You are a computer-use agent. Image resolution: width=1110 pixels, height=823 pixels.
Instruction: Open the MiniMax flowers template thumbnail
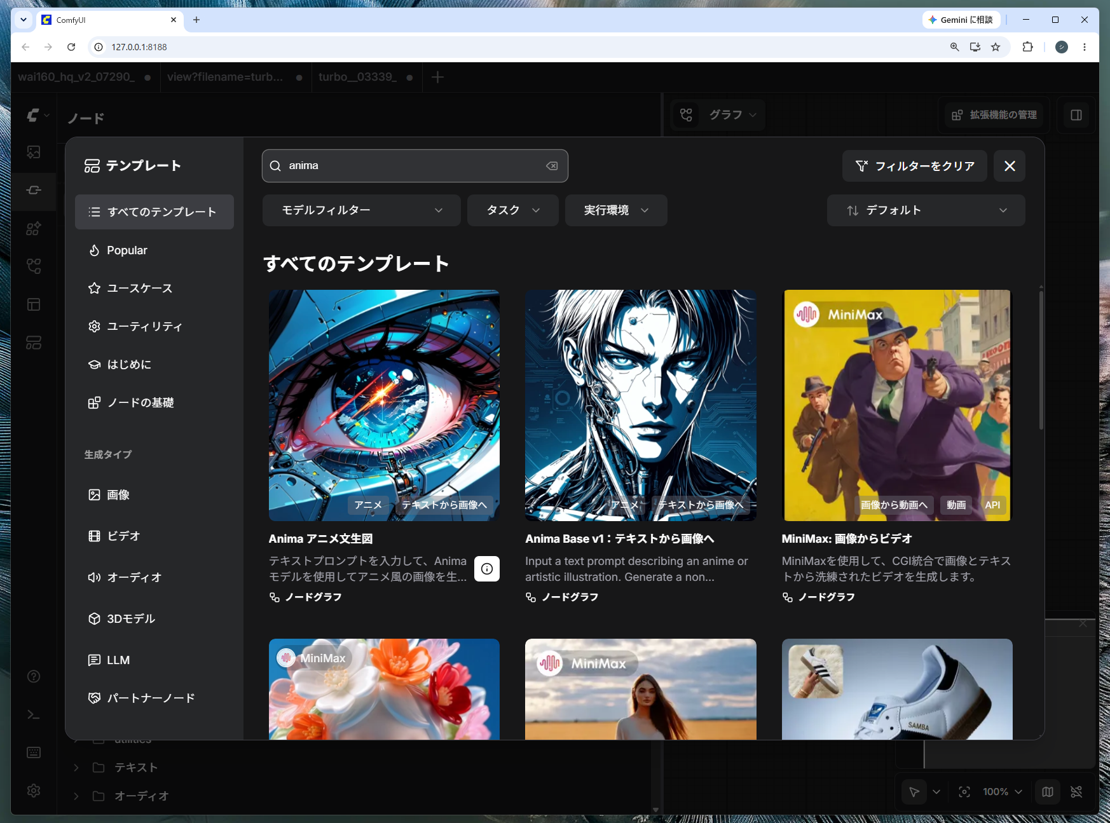point(384,689)
